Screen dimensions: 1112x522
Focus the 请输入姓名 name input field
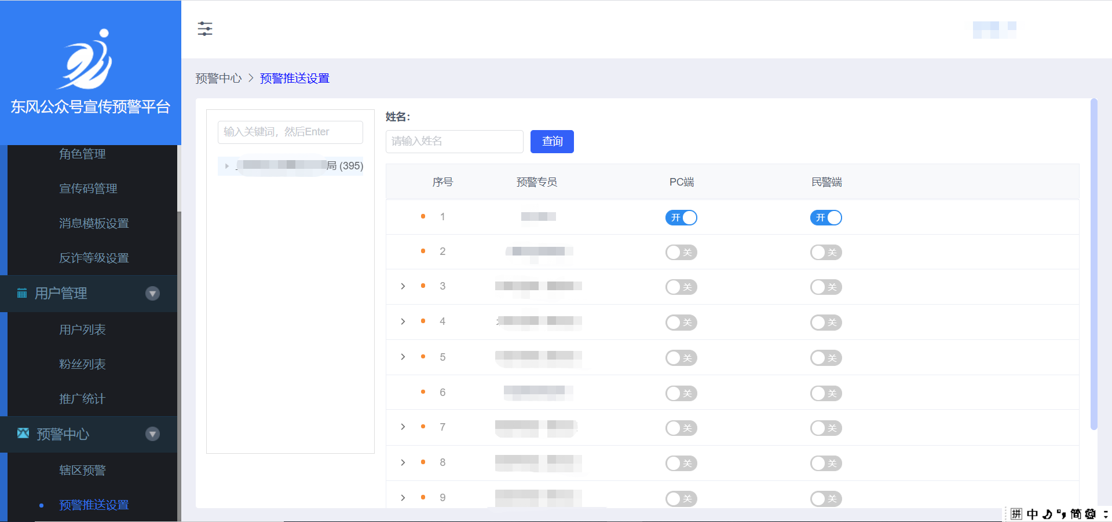[454, 142]
